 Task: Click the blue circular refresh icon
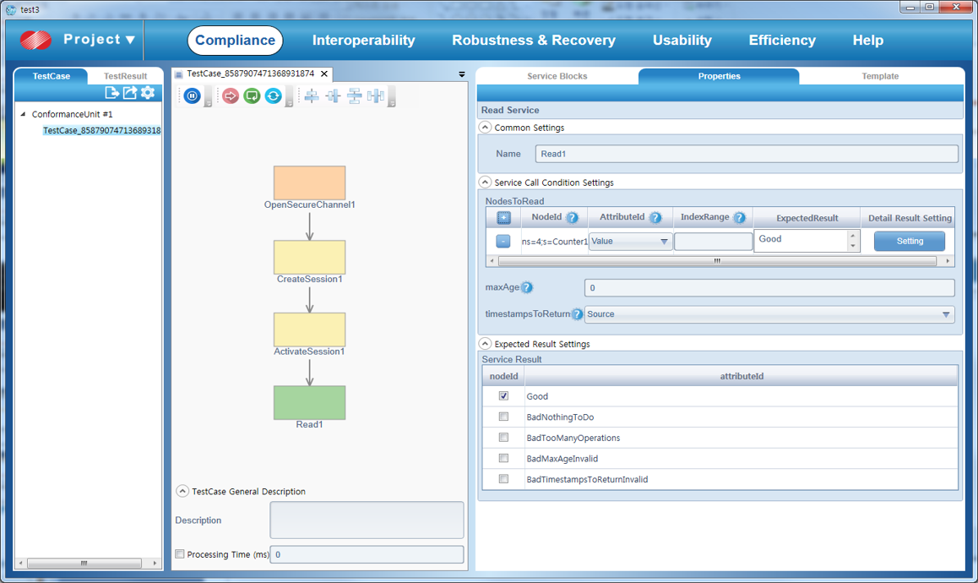tap(273, 96)
